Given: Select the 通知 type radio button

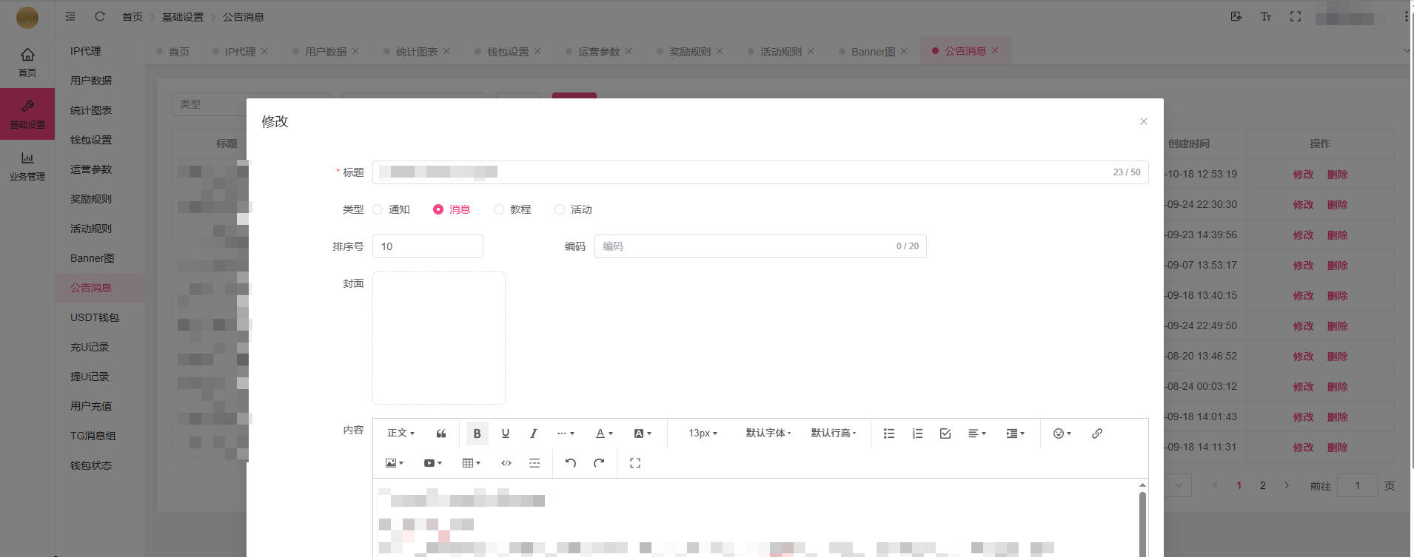Looking at the screenshot, I should [378, 209].
